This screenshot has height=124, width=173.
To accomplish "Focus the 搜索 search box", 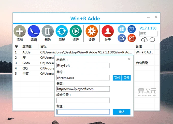I will [148, 34].
